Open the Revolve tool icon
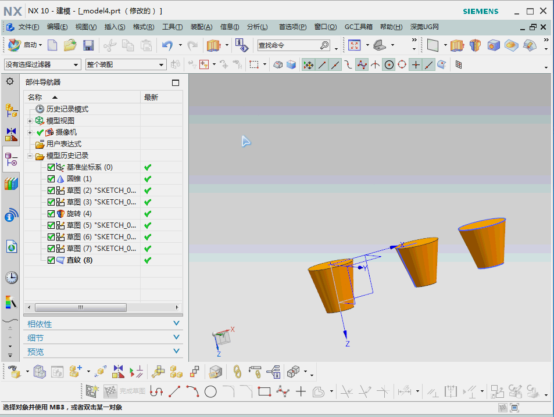 tap(475, 45)
